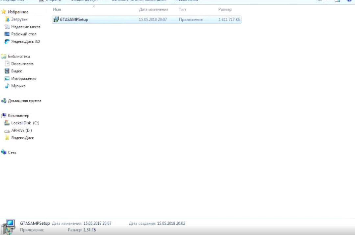This screenshot has height=235, width=355.
Task: Sort files by Дата изменения column
Action: coord(154,10)
